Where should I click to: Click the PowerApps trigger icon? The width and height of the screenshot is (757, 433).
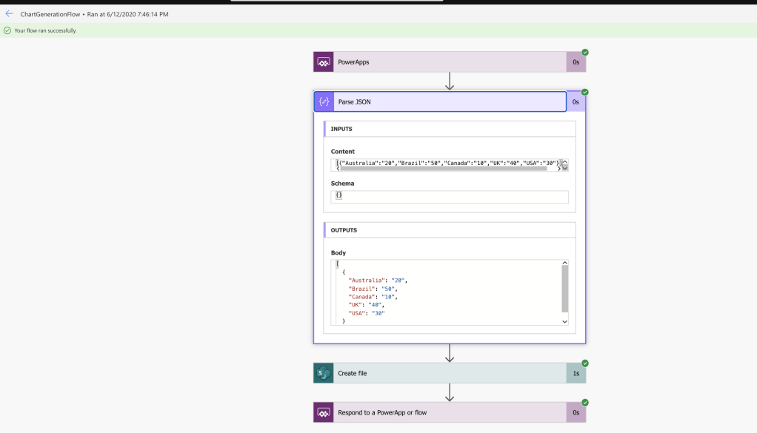[x=324, y=62]
